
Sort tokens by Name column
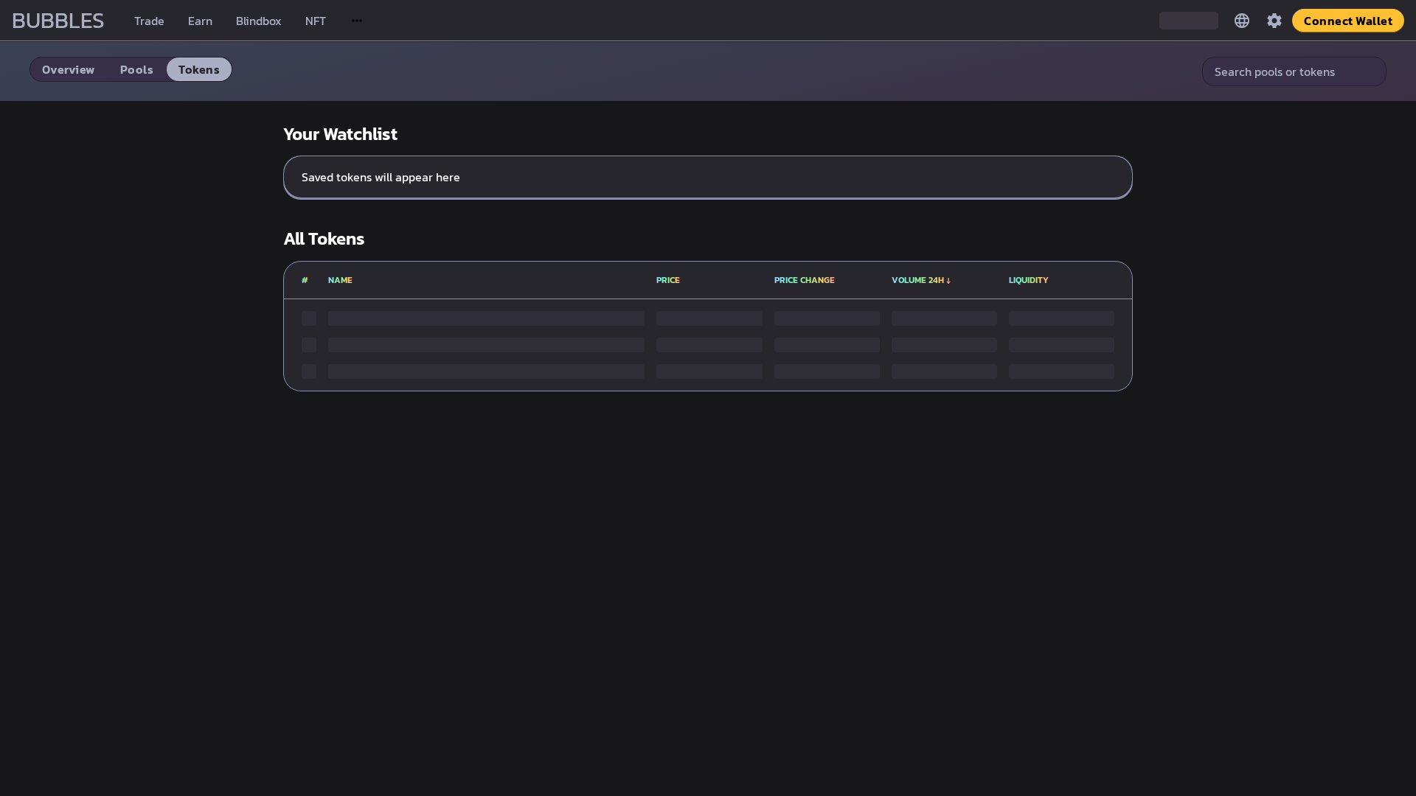(x=340, y=280)
